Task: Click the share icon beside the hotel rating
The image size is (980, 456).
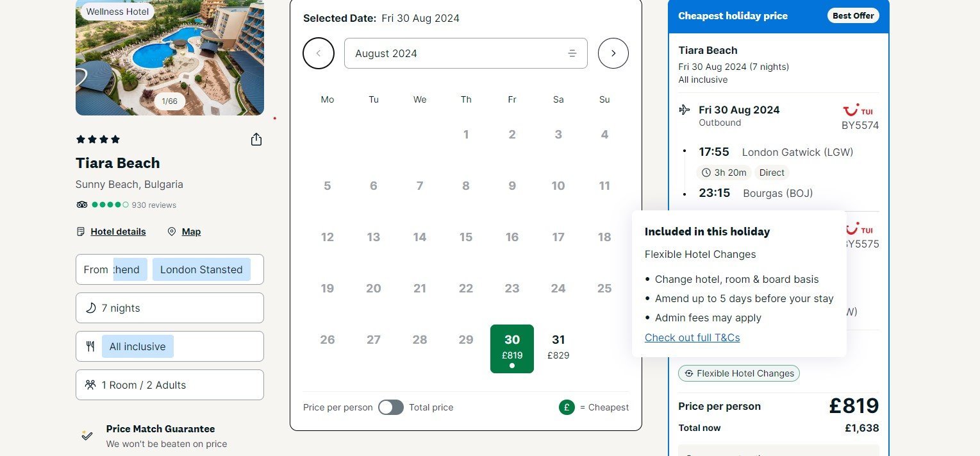Action: (256, 140)
